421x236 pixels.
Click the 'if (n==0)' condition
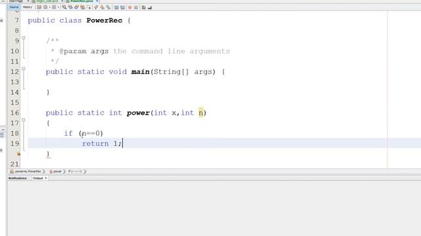tap(84, 133)
